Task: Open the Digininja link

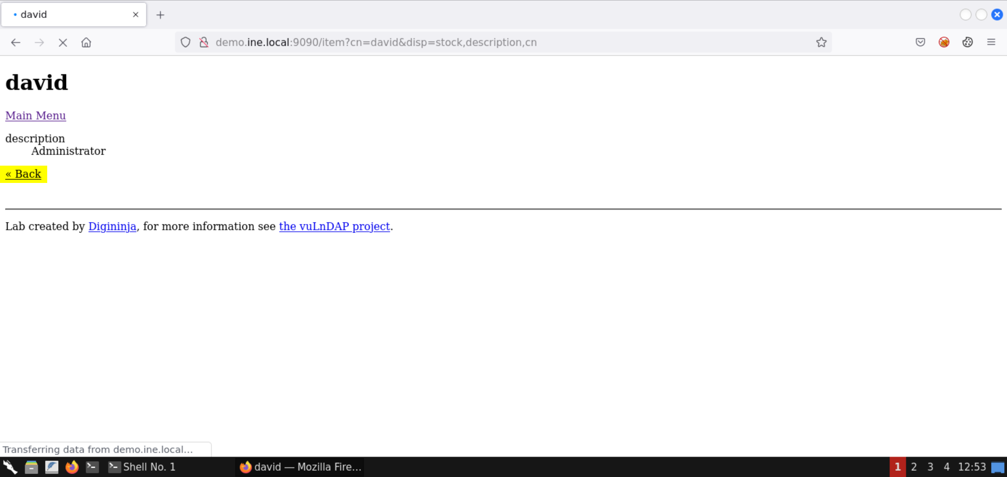Action: [112, 226]
